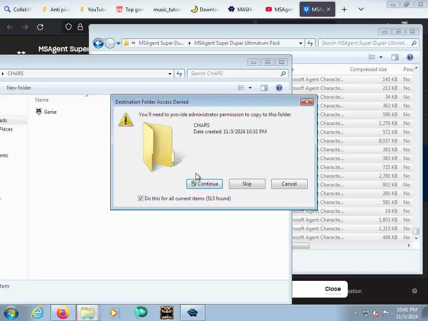The image size is (428, 321).
Task: Close the Destination Folder Access Denied dialog
Action: point(307,102)
